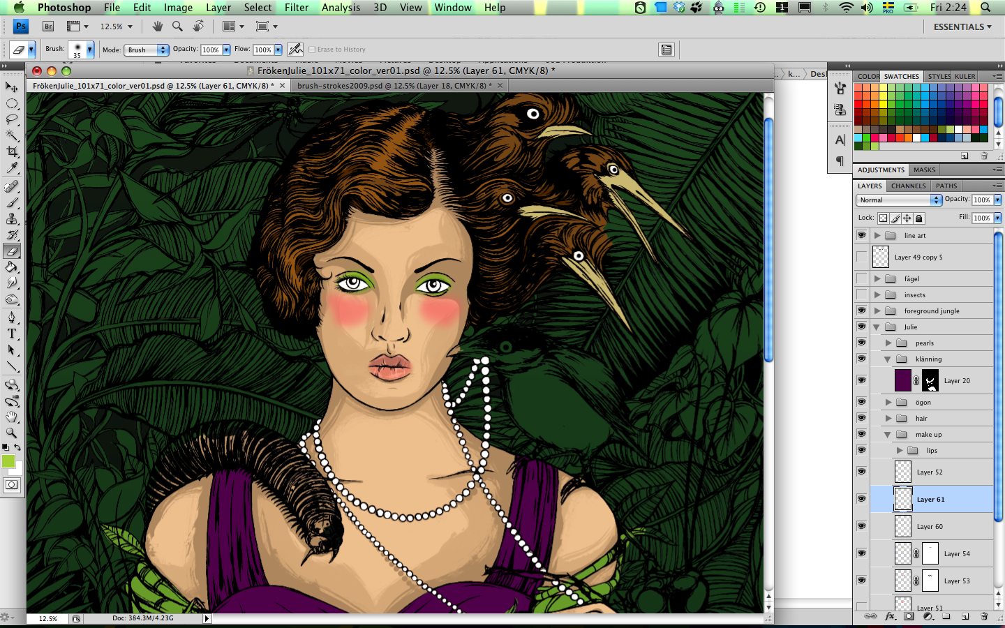The image size is (1005, 628).
Task: Lock transparent pixels for the layer
Action: click(883, 218)
